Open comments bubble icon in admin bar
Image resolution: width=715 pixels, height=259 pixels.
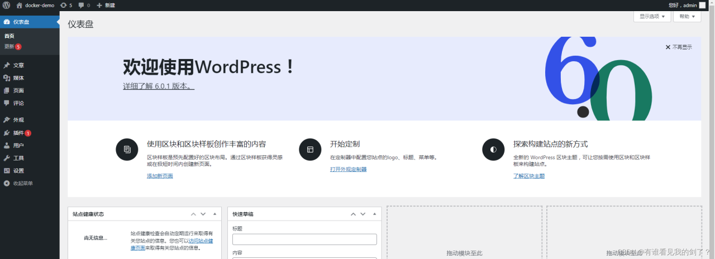82,6
